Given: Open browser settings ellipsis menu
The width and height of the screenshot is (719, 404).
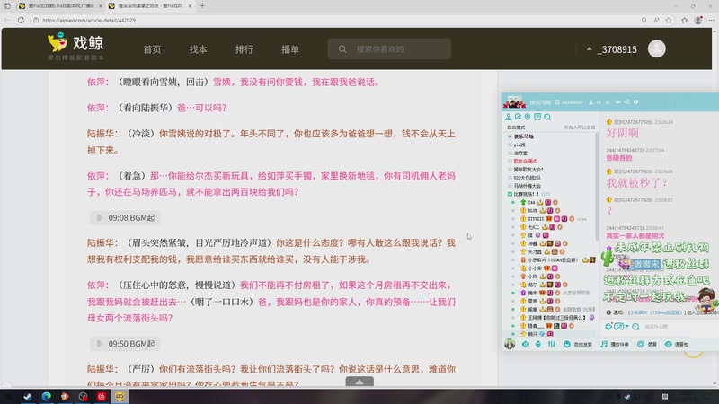Looking at the screenshot, I should pyautogui.click(x=711, y=20).
